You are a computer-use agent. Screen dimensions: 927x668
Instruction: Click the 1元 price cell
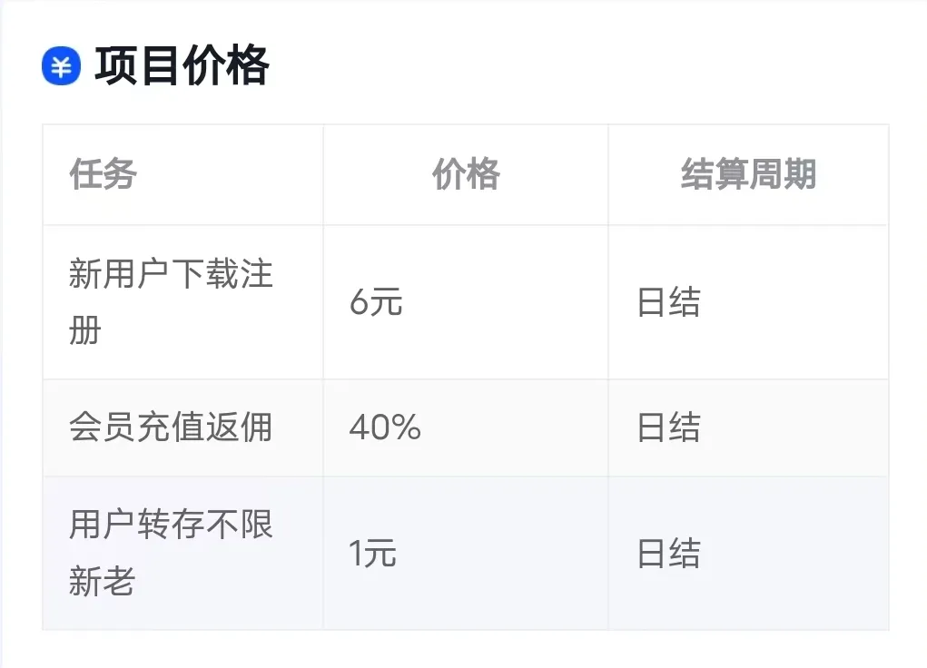pyautogui.click(x=466, y=554)
